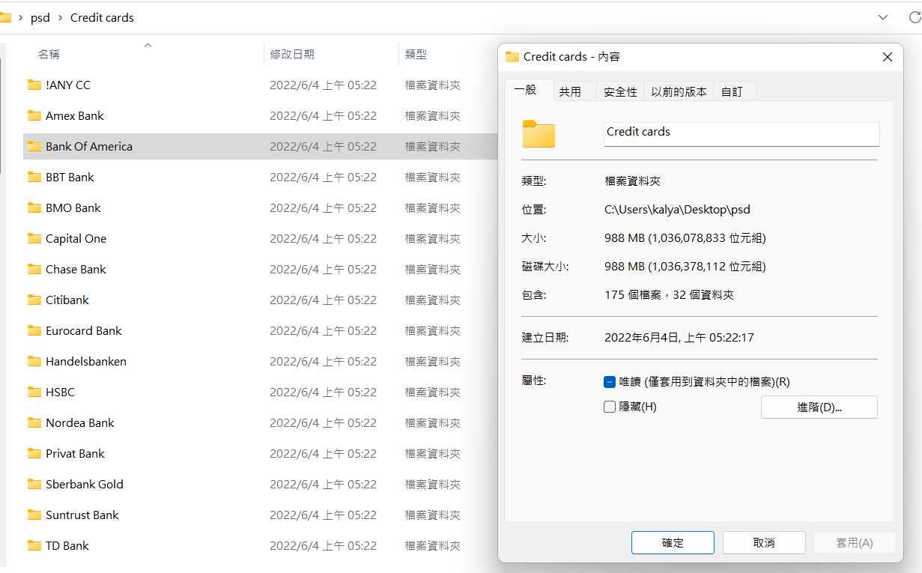Click the Nordea Bank folder icon
The image size is (922, 573).
pyautogui.click(x=34, y=422)
